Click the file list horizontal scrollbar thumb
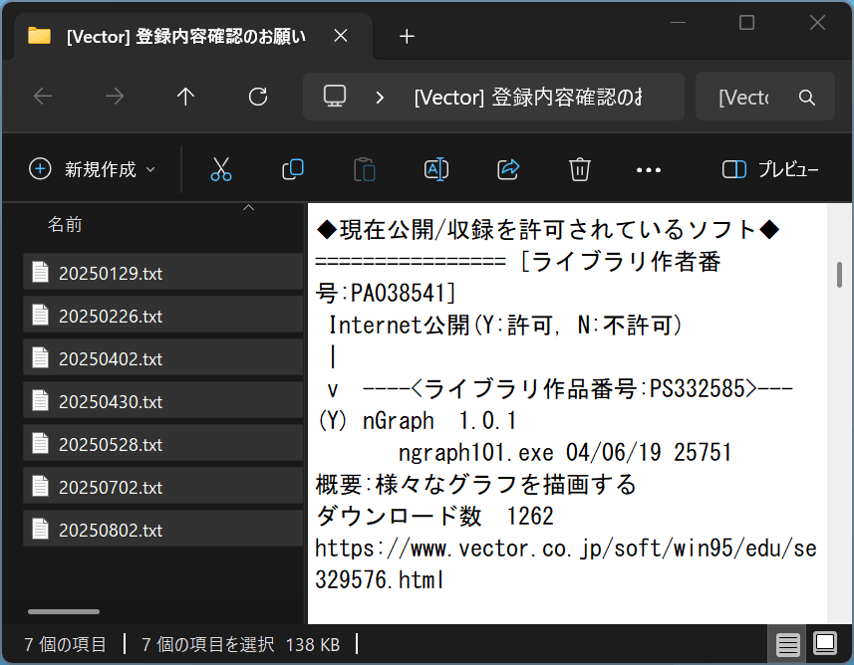The height and width of the screenshot is (665, 854). pyautogui.click(x=64, y=611)
